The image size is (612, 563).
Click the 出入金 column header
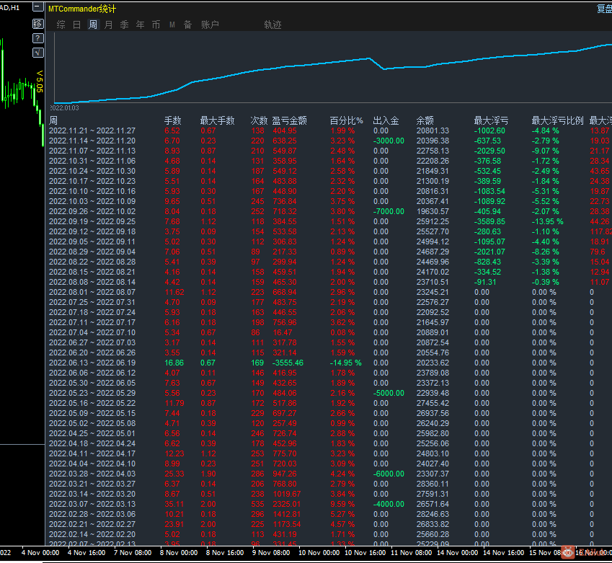386,120
